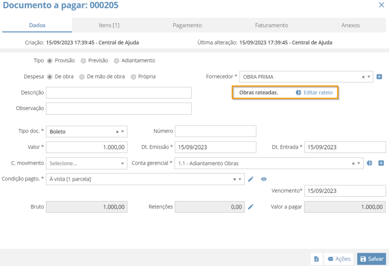Expand Condição pagto. dropdown arrow

[240, 179]
